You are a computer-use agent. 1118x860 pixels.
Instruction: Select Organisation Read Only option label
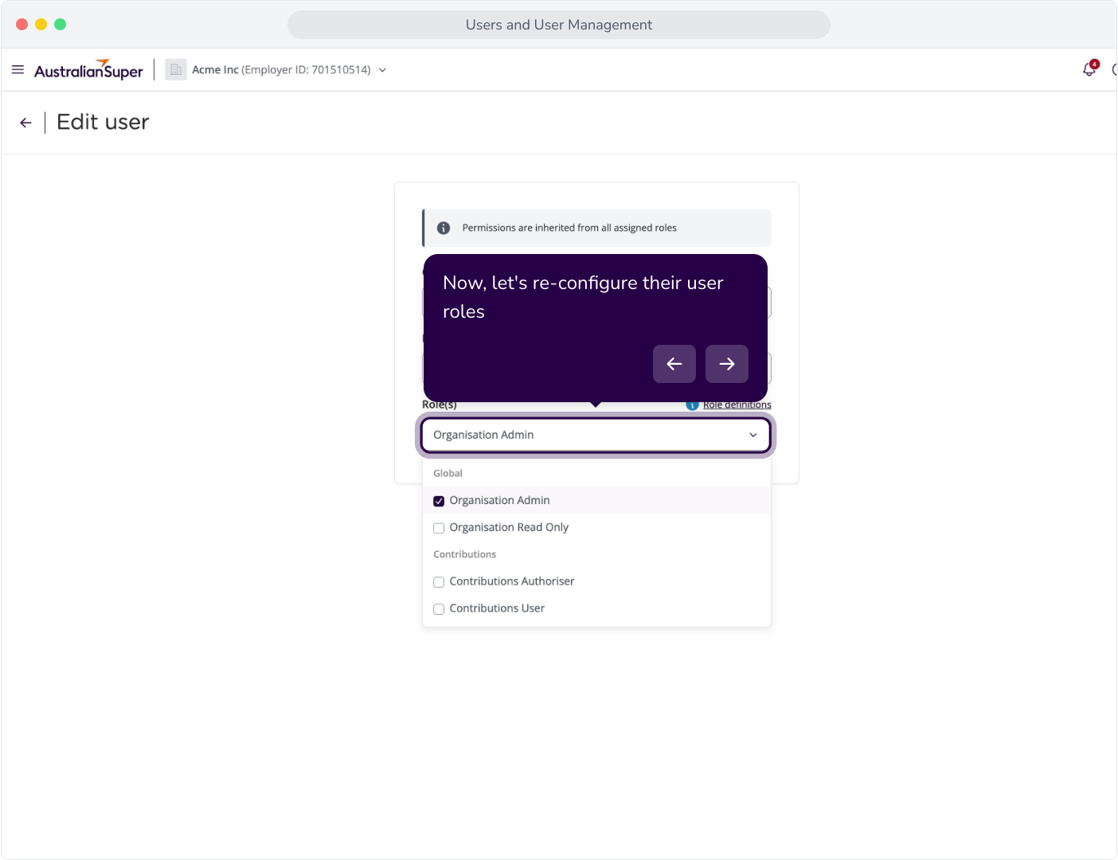(x=509, y=527)
